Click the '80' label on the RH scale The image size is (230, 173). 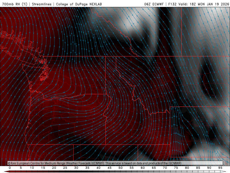click(x=187, y=168)
